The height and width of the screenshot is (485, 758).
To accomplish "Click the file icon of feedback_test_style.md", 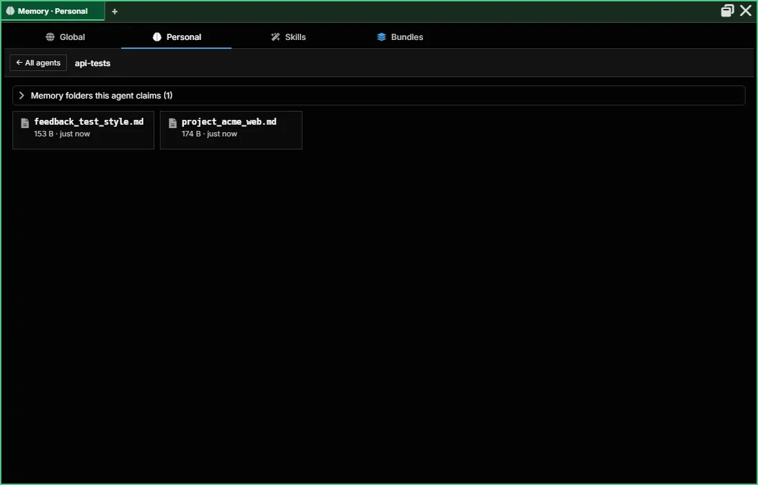I will (25, 123).
